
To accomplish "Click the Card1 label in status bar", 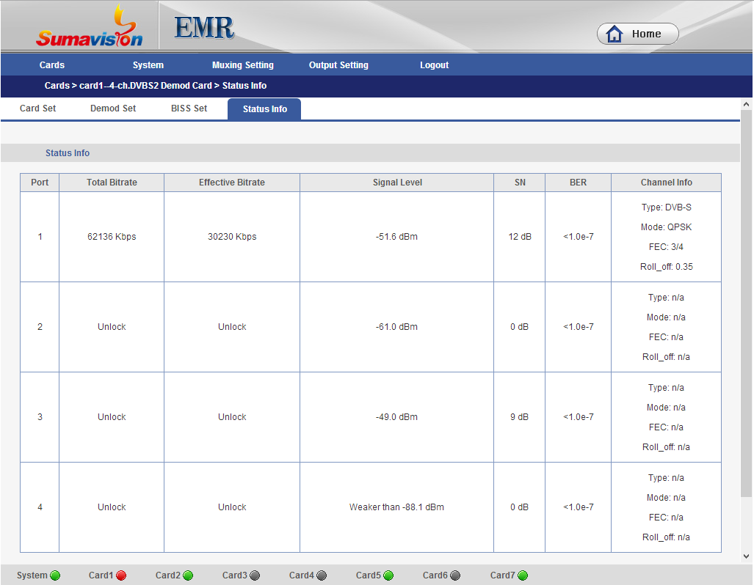I will (101, 575).
